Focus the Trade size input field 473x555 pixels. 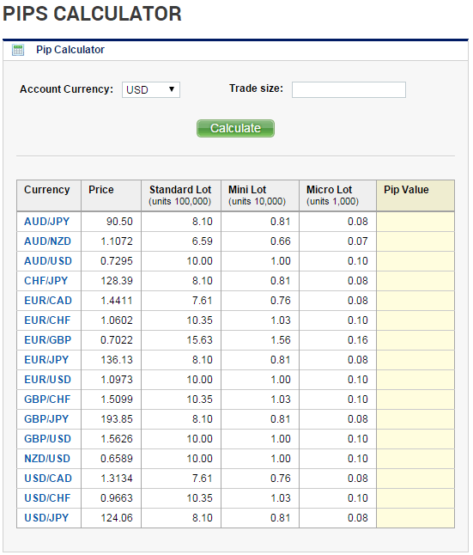349,89
